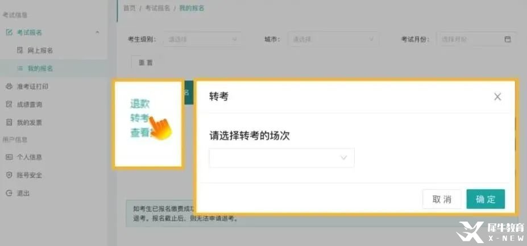527x246 pixels.
Task: Click the 考试月份 month picker field
Action: click(476, 39)
